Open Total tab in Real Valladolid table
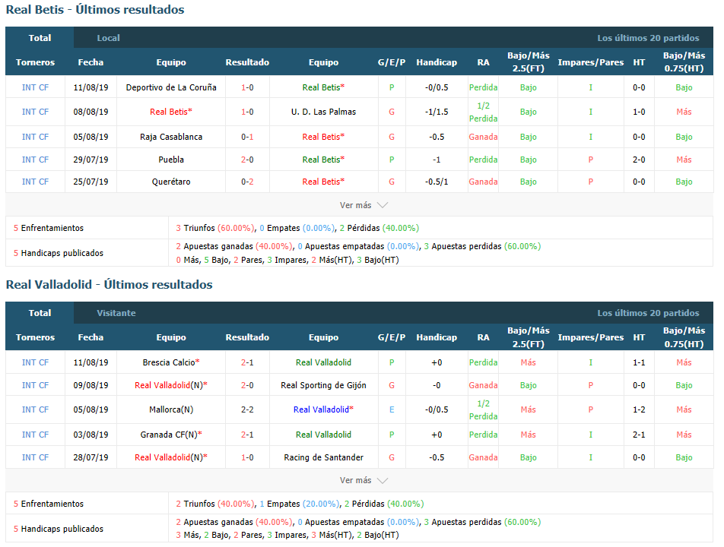The image size is (724, 547). pyautogui.click(x=40, y=313)
